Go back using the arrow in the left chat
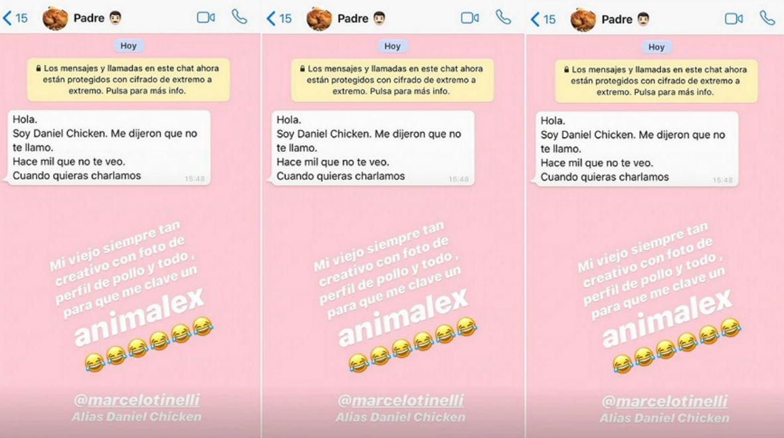The image size is (784, 438). click(7, 19)
